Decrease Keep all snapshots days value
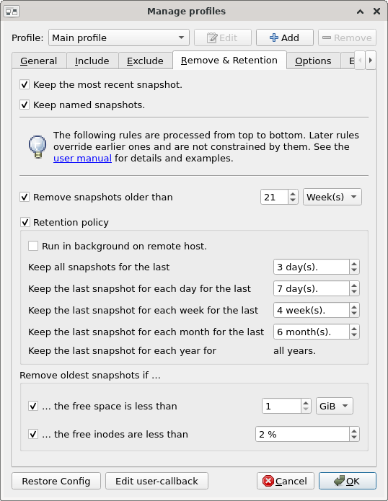Screen dimensions: 388x501 click(354, 270)
